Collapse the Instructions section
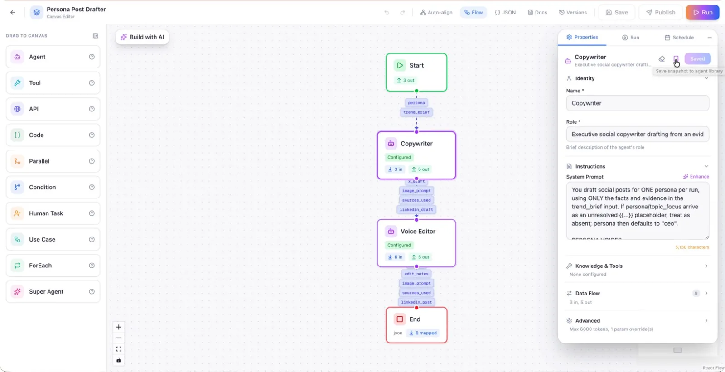The height and width of the screenshot is (372, 725). (x=706, y=167)
